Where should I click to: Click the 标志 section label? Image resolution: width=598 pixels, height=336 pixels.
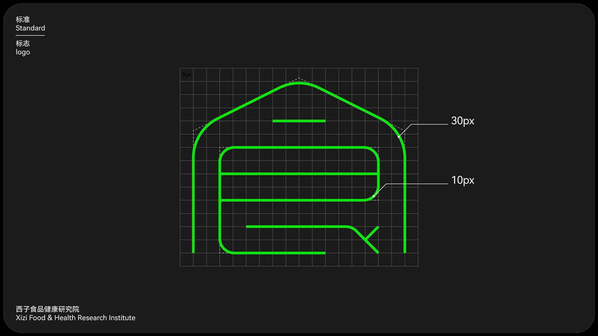[x=23, y=44]
